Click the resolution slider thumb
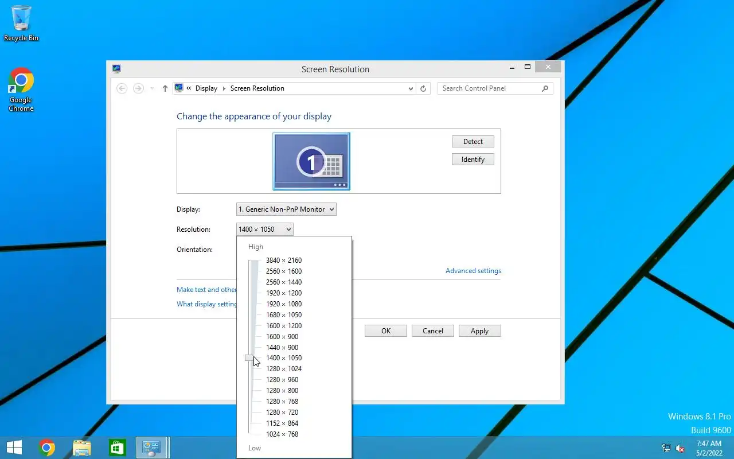The width and height of the screenshot is (734, 459). coord(250,358)
